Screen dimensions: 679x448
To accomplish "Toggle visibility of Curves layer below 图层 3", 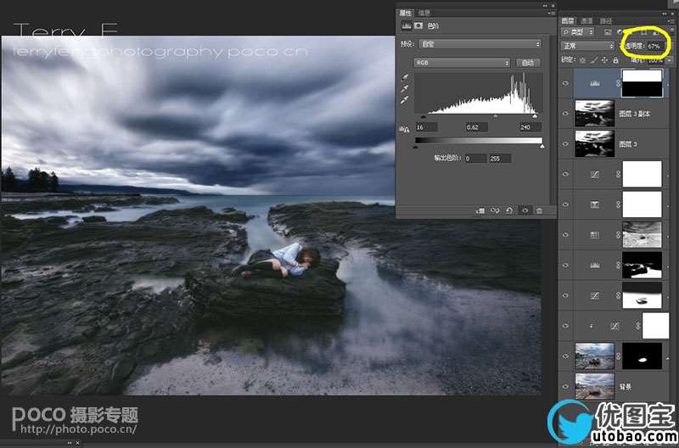I will pyautogui.click(x=565, y=174).
